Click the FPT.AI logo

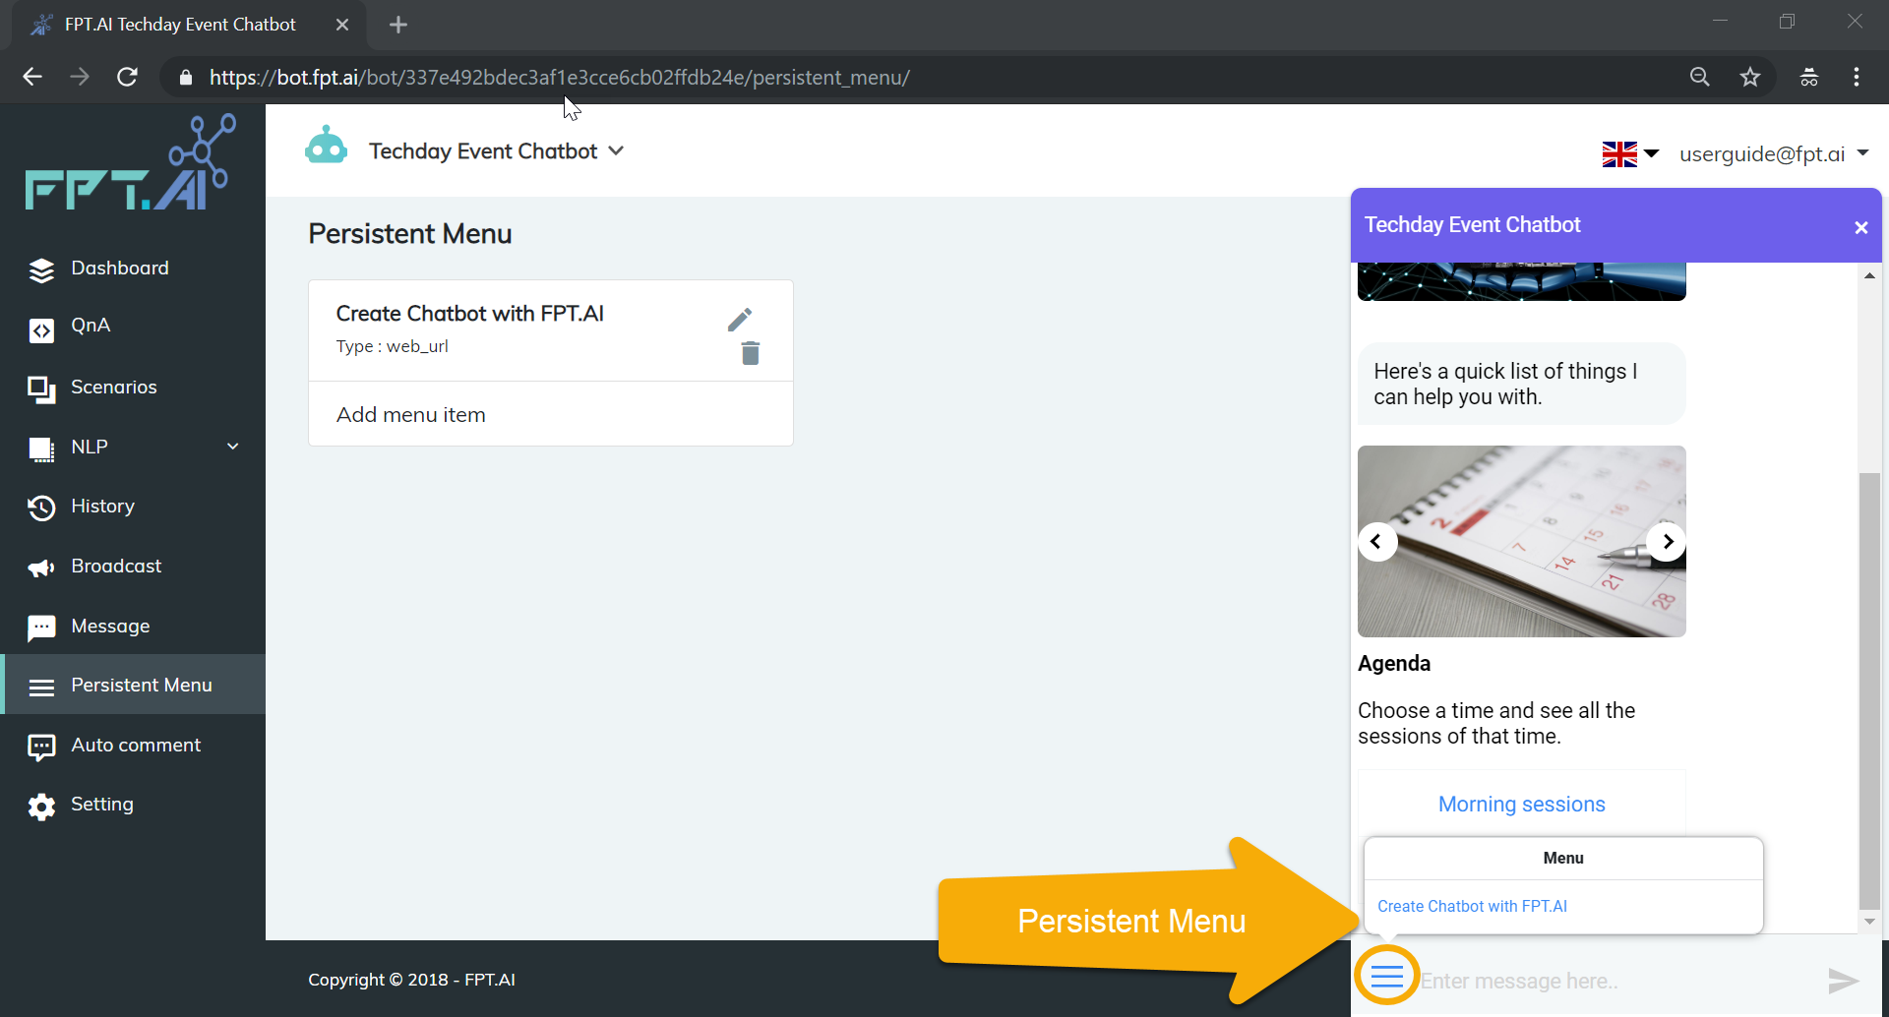click(x=131, y=162)
